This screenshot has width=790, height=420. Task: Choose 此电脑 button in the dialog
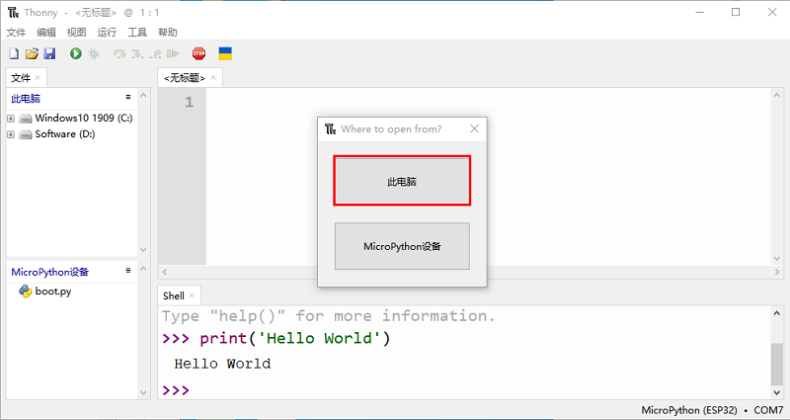click(402, 181)
